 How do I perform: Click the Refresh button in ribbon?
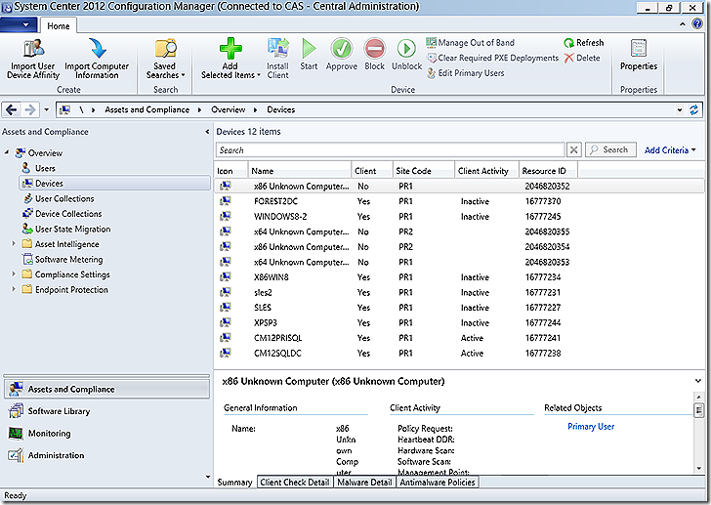[583, 43]
